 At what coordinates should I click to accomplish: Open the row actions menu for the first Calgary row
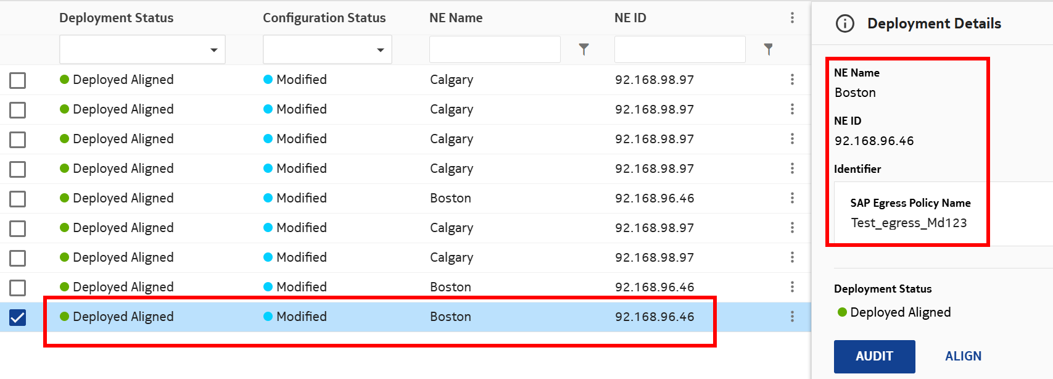click(792, 80)
